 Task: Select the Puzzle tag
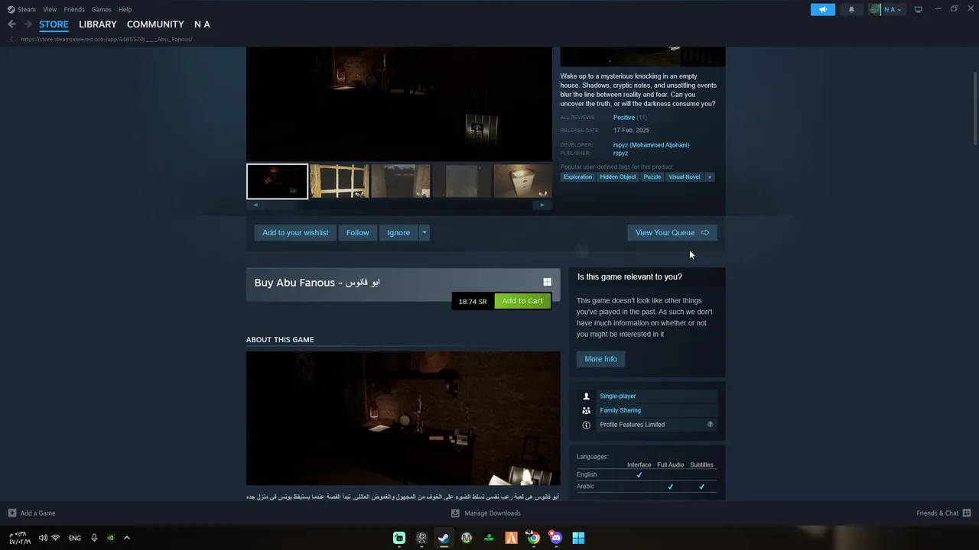click(x=652, y=176)
